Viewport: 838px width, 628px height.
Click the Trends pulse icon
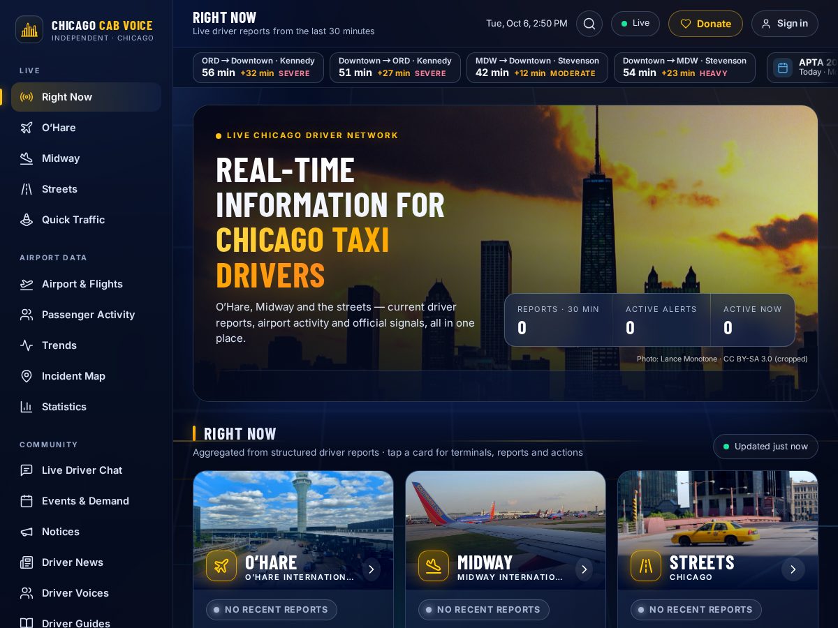27,345
